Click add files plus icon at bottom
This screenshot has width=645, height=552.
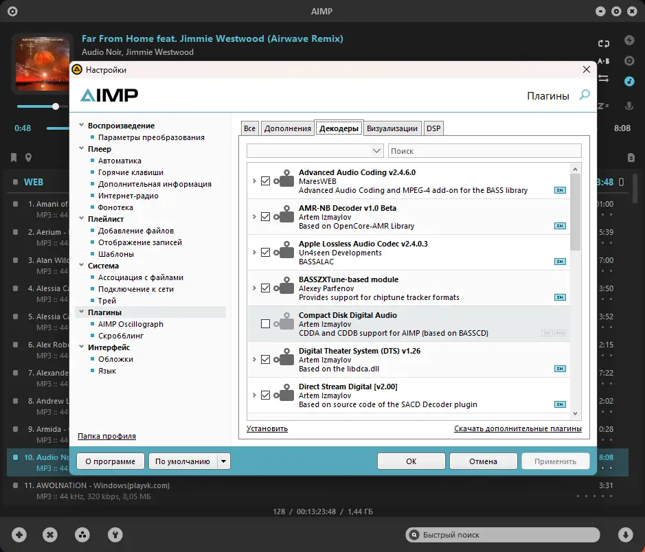(x=19, y=535)
